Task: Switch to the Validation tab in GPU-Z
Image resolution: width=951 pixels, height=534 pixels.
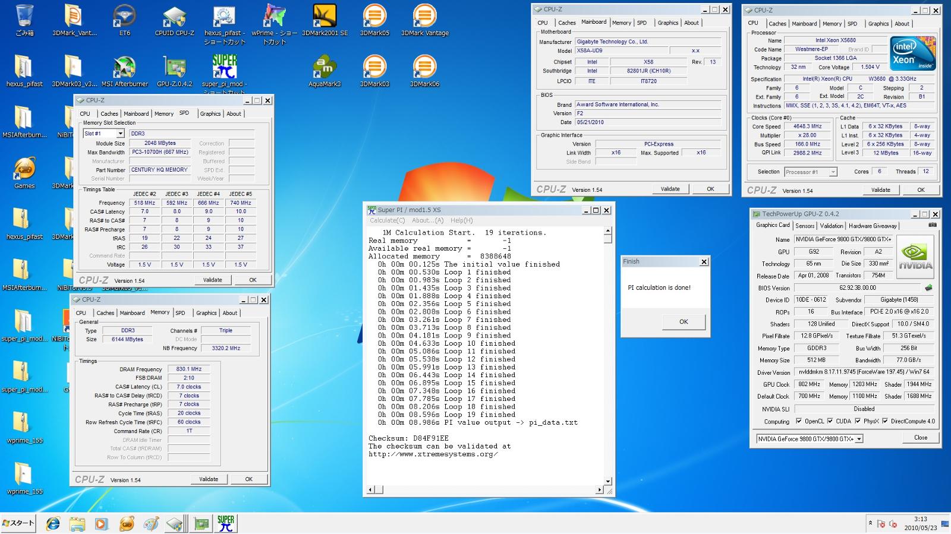Action: click(831, 226)
